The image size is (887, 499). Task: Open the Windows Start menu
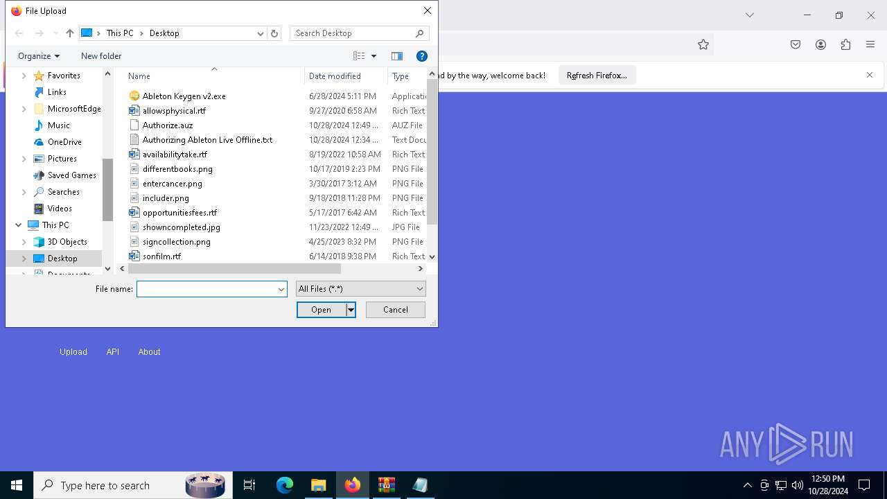[17, 485]
